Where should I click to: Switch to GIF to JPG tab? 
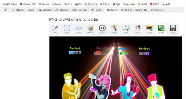pyautogui.click(x=126, y=10)
